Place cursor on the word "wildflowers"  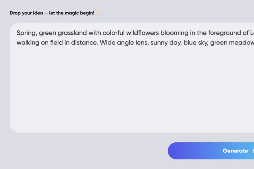[x=142, y=33]
